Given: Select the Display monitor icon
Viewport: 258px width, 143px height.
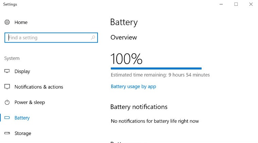Looking at the screenshot, I should tap(7, 71).
